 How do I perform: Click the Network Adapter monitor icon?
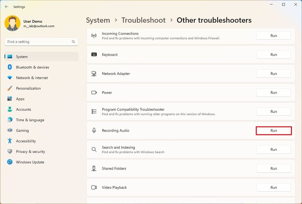[93, 73]
